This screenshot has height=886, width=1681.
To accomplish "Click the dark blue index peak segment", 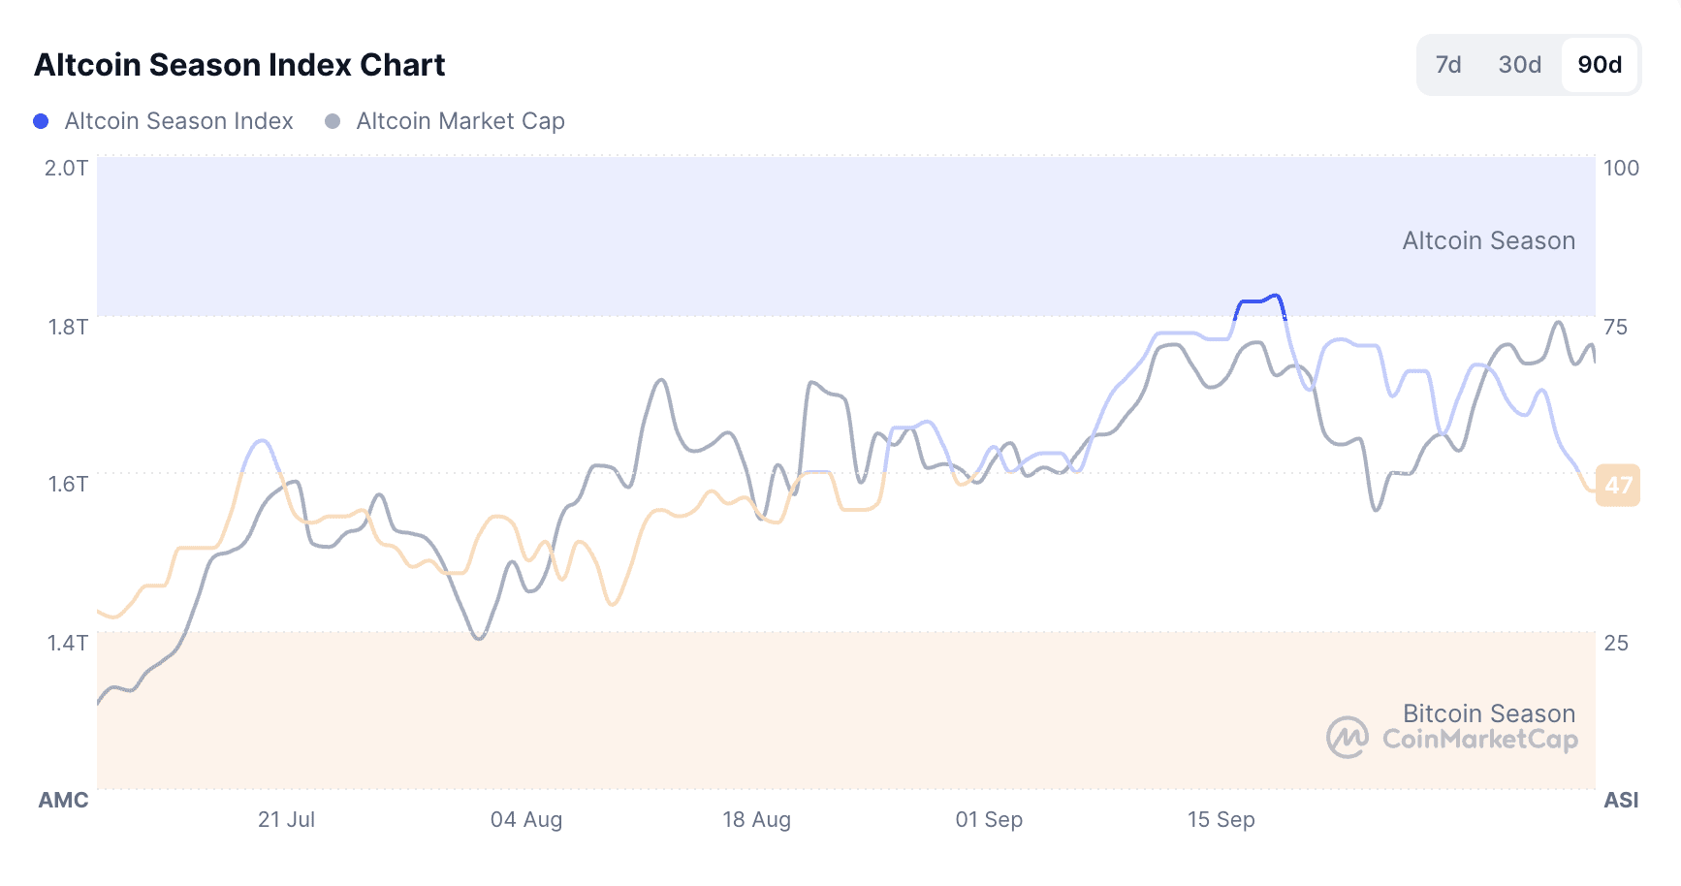I will pyautogui.click(x=1259, y=301).
